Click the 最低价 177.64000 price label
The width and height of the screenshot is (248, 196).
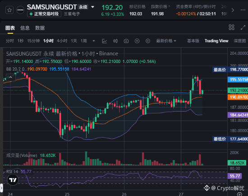[x=230, y=139]
